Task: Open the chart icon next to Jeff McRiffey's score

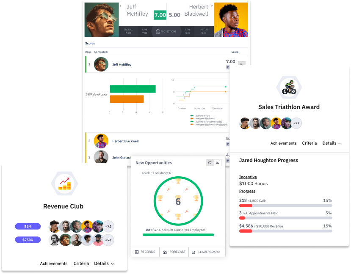Action: [x=241, y=64]
